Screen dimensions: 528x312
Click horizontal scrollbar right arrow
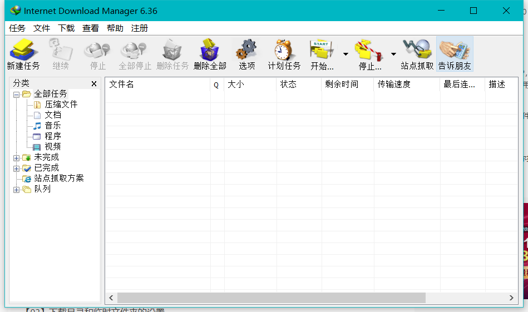coord(511,298)
